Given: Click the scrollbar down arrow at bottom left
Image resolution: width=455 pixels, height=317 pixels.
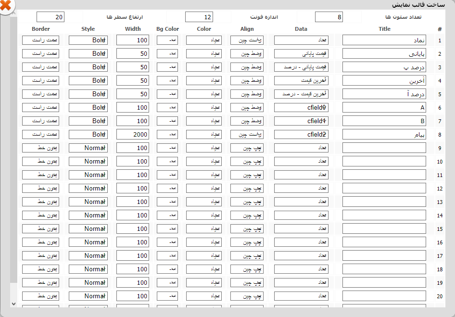Looking at the screenshot, I should coord(13,304).
